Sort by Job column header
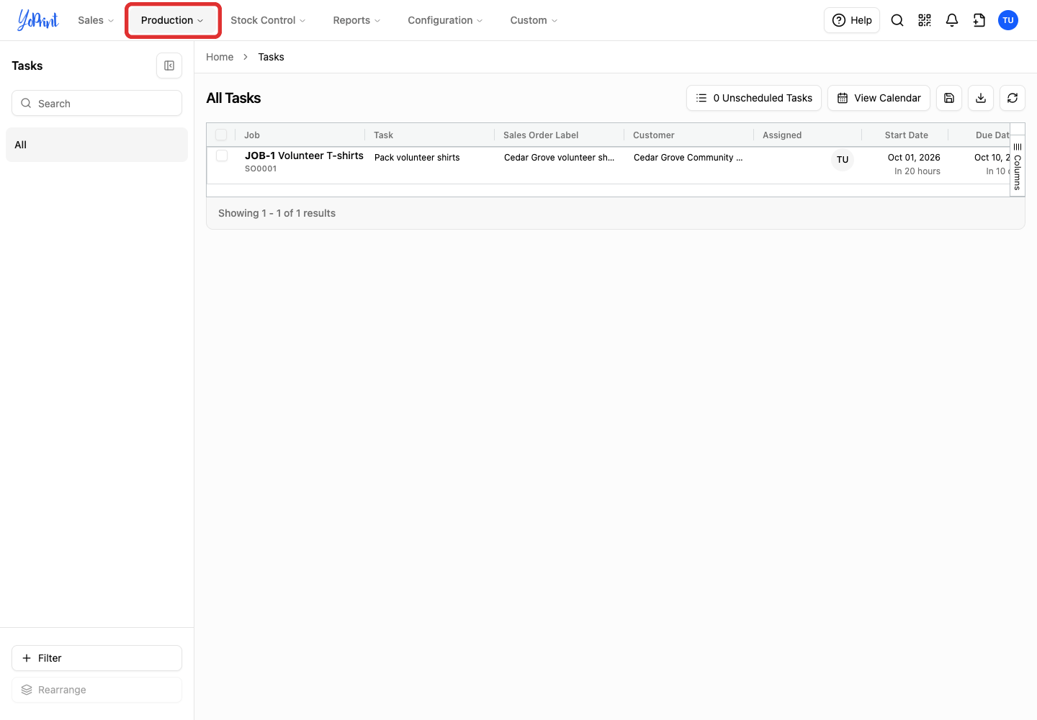Image resolution: width=1037 pixels, height=720 pixels. 252,135
